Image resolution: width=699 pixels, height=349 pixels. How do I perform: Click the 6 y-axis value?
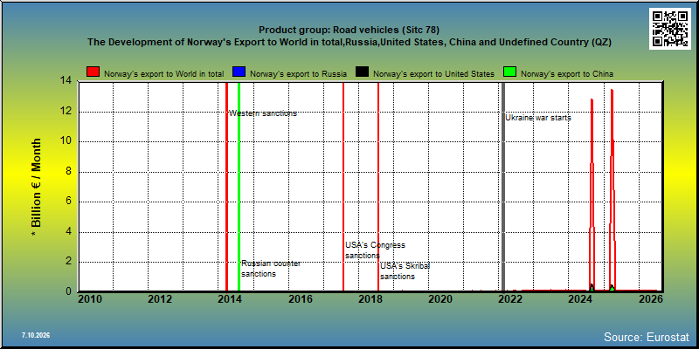70,202
